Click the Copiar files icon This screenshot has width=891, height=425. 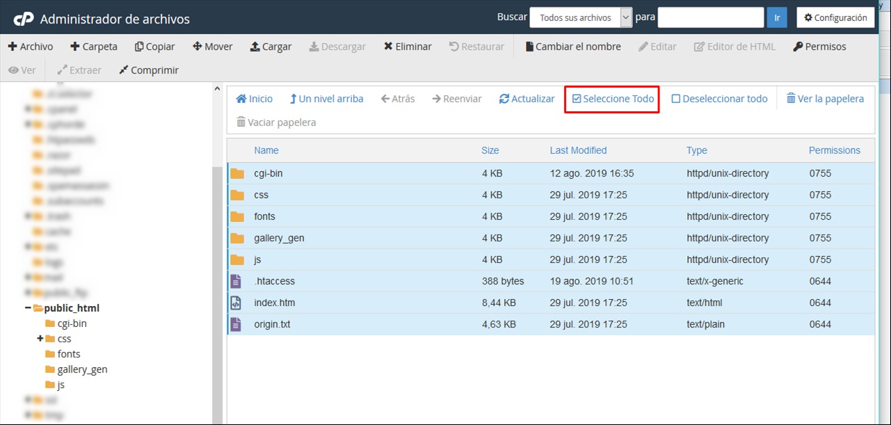139,47
